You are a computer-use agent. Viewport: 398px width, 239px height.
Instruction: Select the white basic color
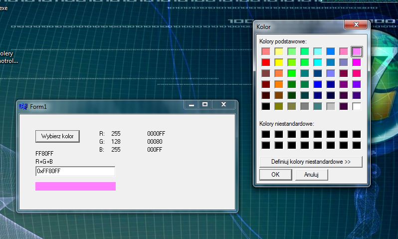click(x=357, y=106)
